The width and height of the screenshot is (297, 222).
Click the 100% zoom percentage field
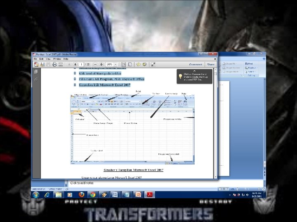[x=110, y=65]
